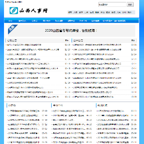144x144 pixels.
Task: Open the 首页 item in blue navigation bar
Action: point(10,21)
